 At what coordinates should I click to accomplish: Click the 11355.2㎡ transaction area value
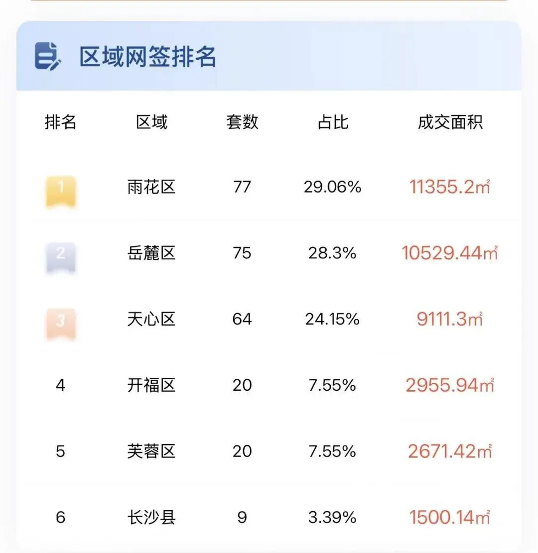point(450,187)
